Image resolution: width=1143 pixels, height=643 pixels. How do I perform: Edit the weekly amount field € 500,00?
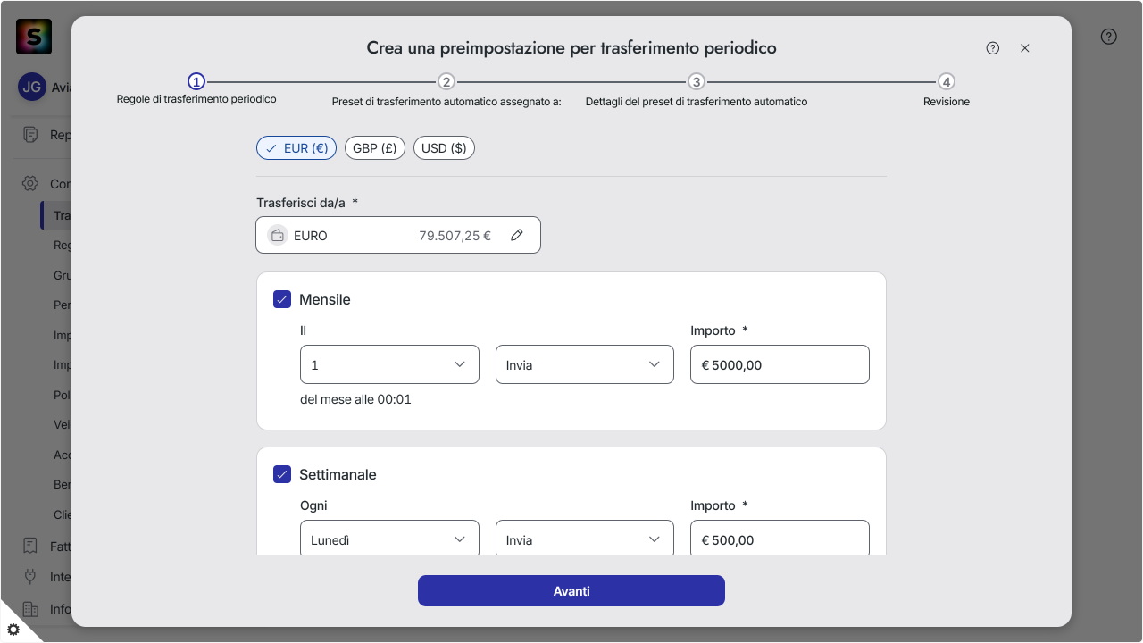(x=780, y=539)
